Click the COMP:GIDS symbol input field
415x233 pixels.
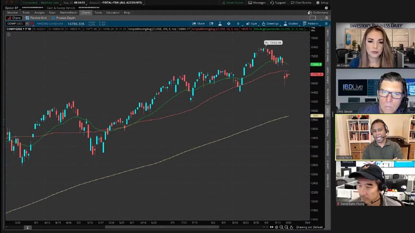[x=16, y=24]
